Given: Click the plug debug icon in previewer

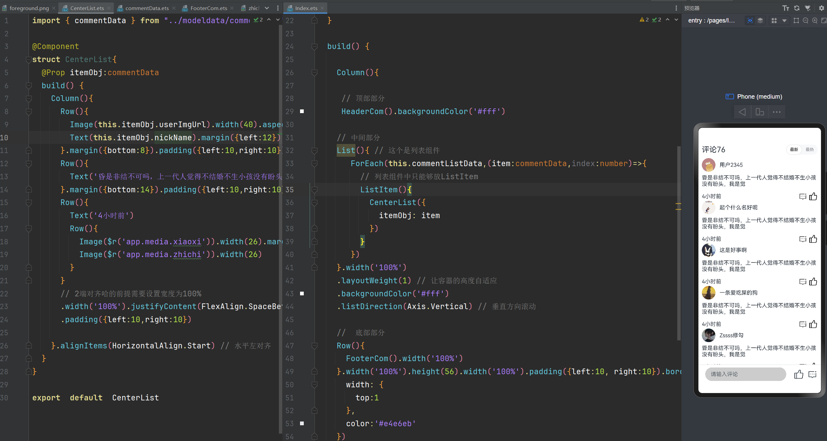Looking at the screenshot, I should click(808, 8).
